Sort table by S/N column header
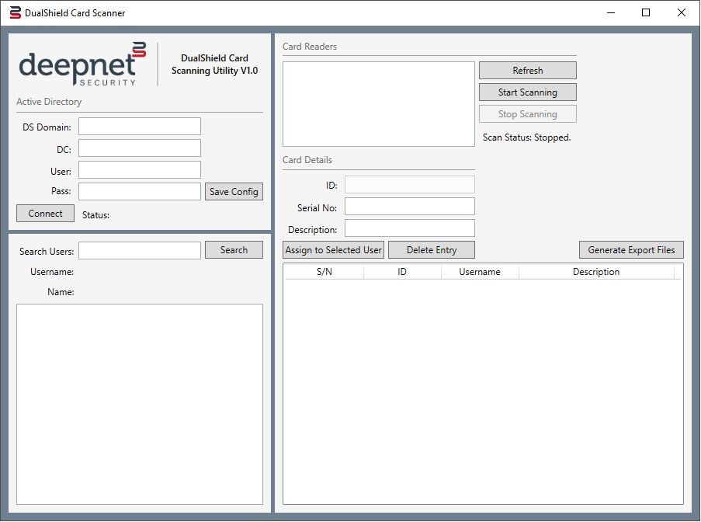Image resolution: width=701 pixels, height=522 pixels. tap(324, 272)
